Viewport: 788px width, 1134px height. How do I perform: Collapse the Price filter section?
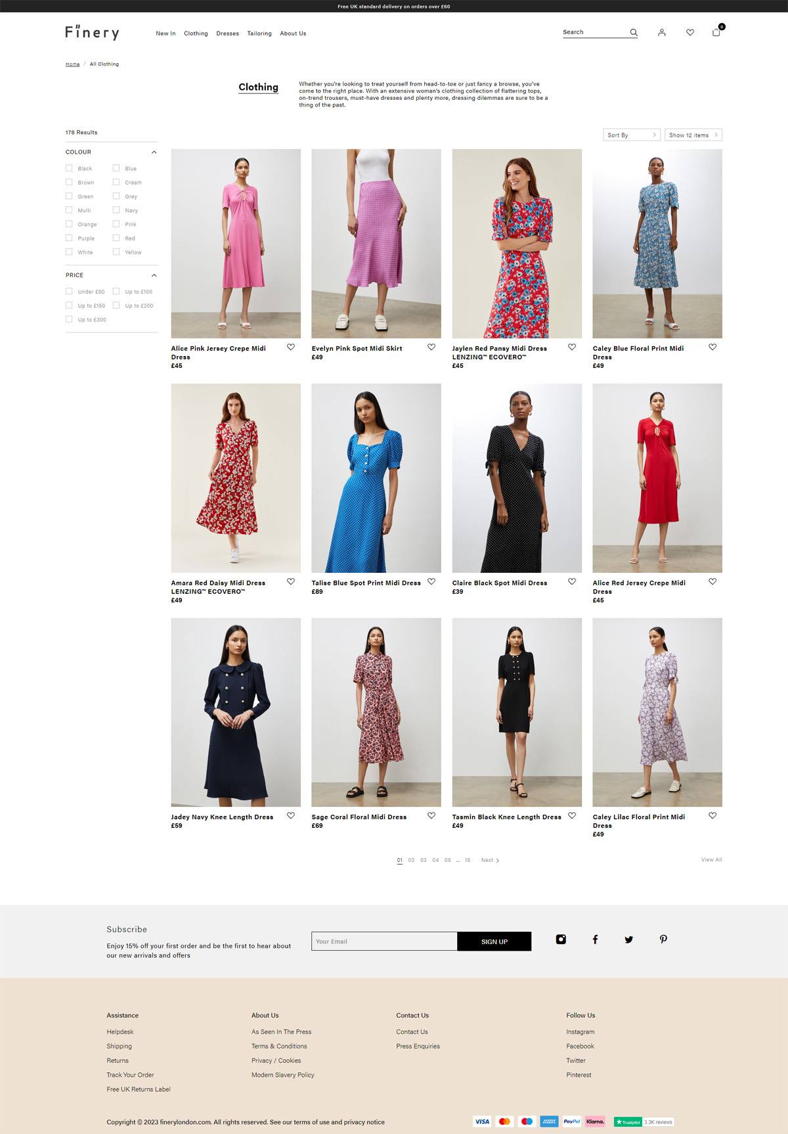(154, 275)
